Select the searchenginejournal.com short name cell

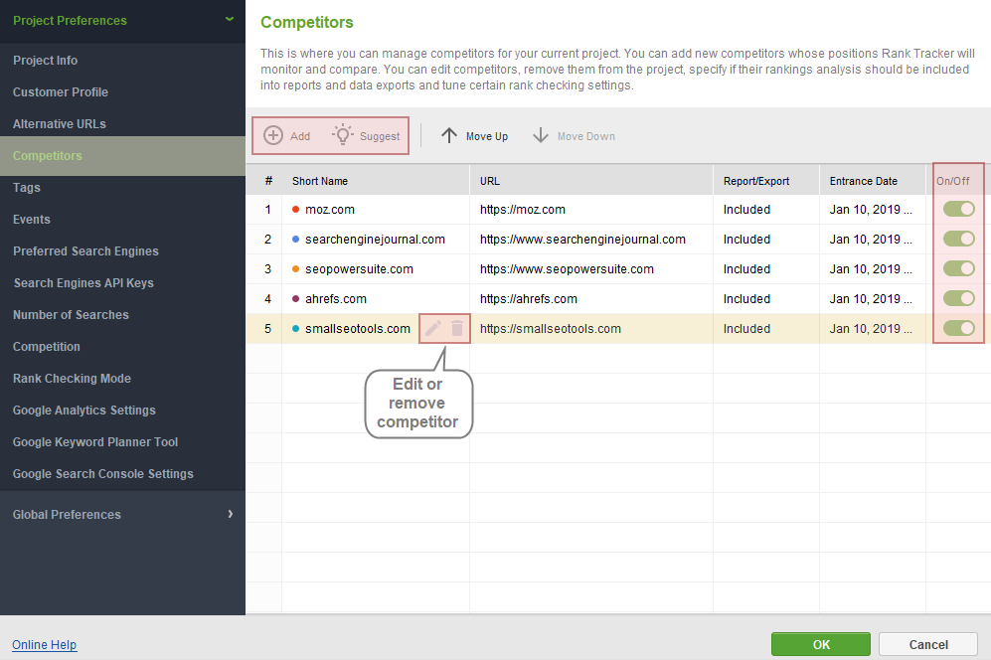tap(376, 239)
